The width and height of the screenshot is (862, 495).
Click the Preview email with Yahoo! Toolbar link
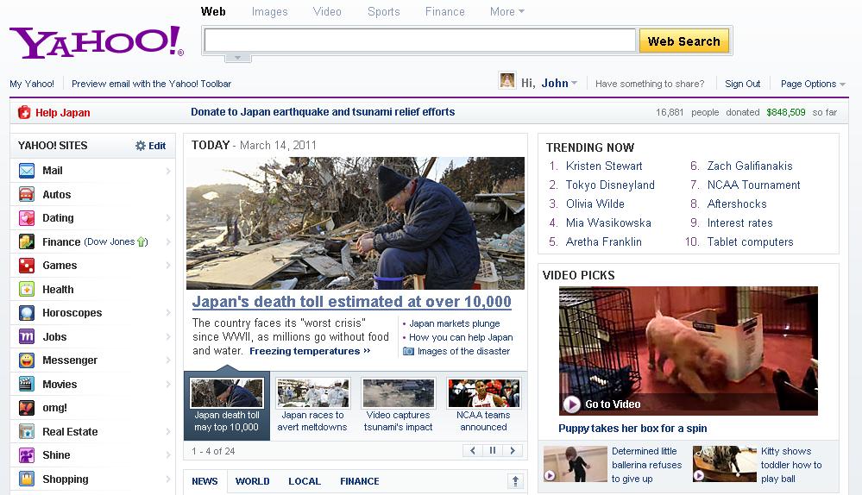pos(151,84)
